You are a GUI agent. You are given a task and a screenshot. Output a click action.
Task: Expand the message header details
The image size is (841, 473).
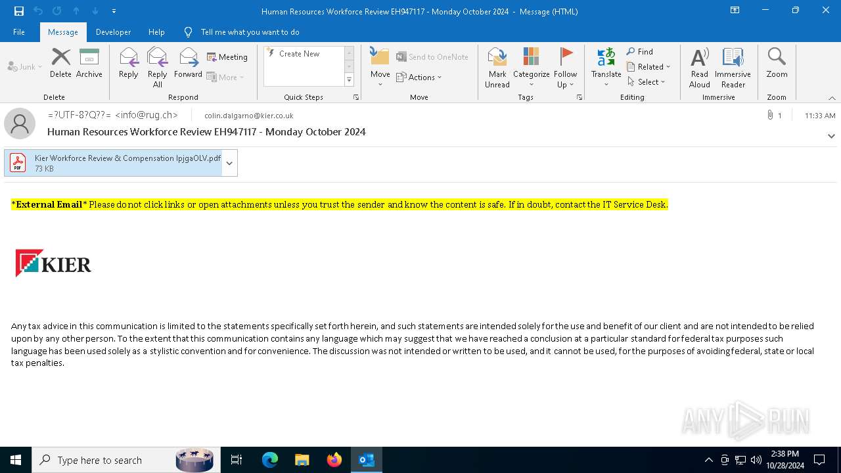pos(831,136)
